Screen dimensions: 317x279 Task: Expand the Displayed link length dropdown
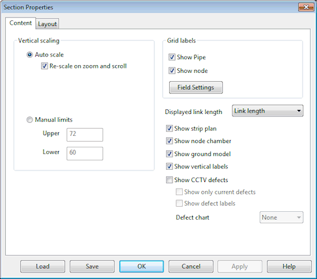(268, 111)
